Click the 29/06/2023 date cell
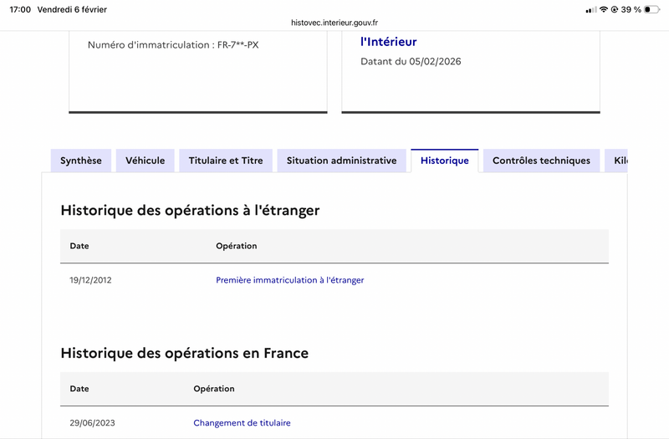This screenshot has width=669, height=439. [x=92, y=423]
